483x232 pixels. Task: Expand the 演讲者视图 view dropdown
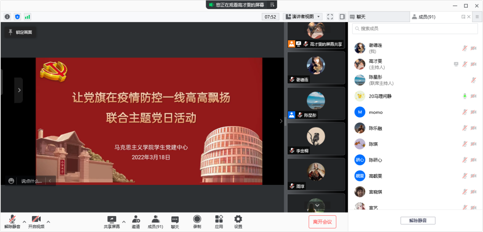[303, 17]
